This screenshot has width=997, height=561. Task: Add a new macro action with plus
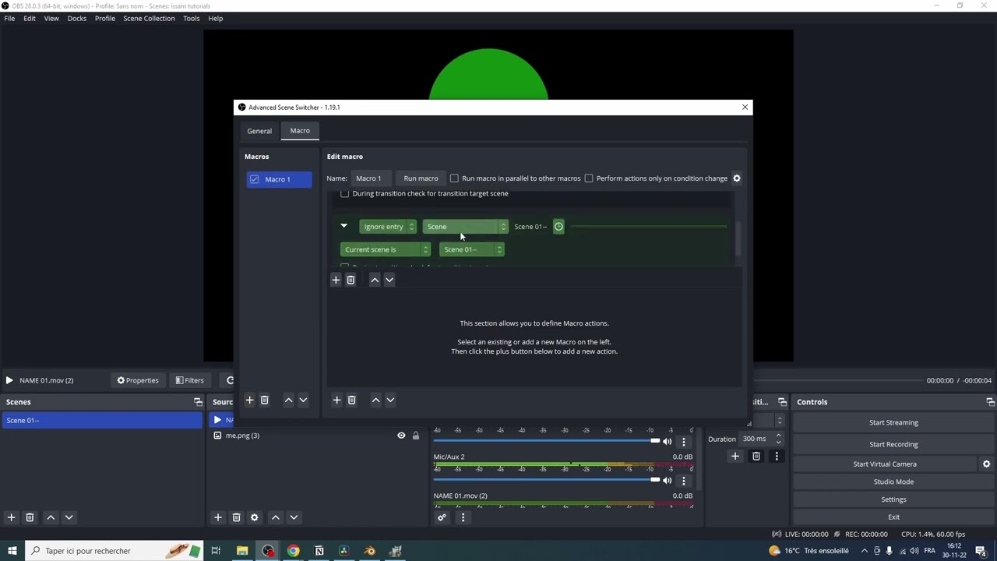click(336, 400)
